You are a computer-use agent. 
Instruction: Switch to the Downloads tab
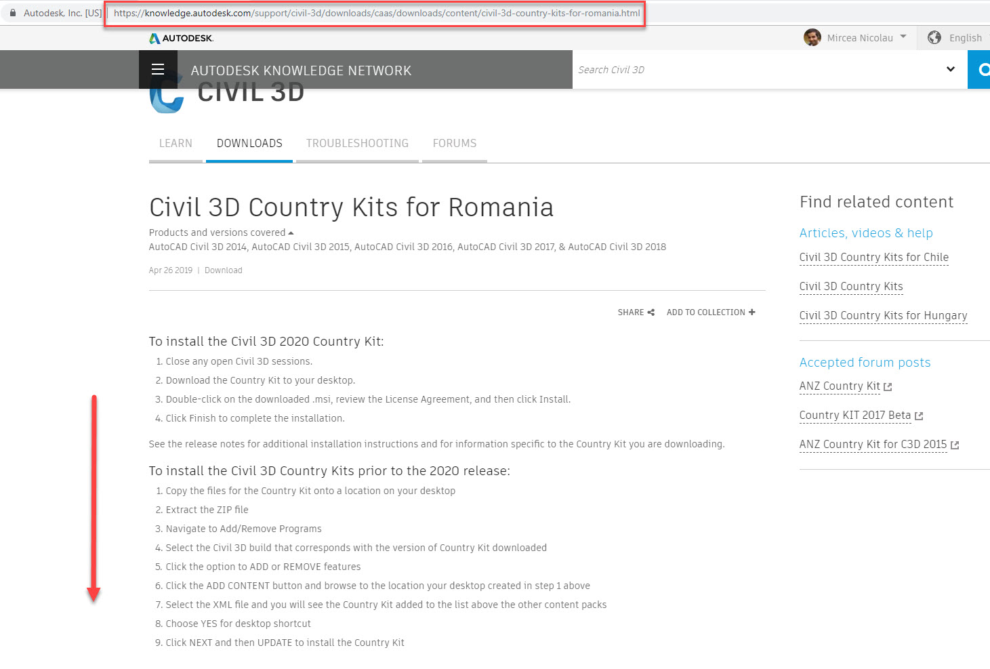pyautogui.click(x=249, y=143)
